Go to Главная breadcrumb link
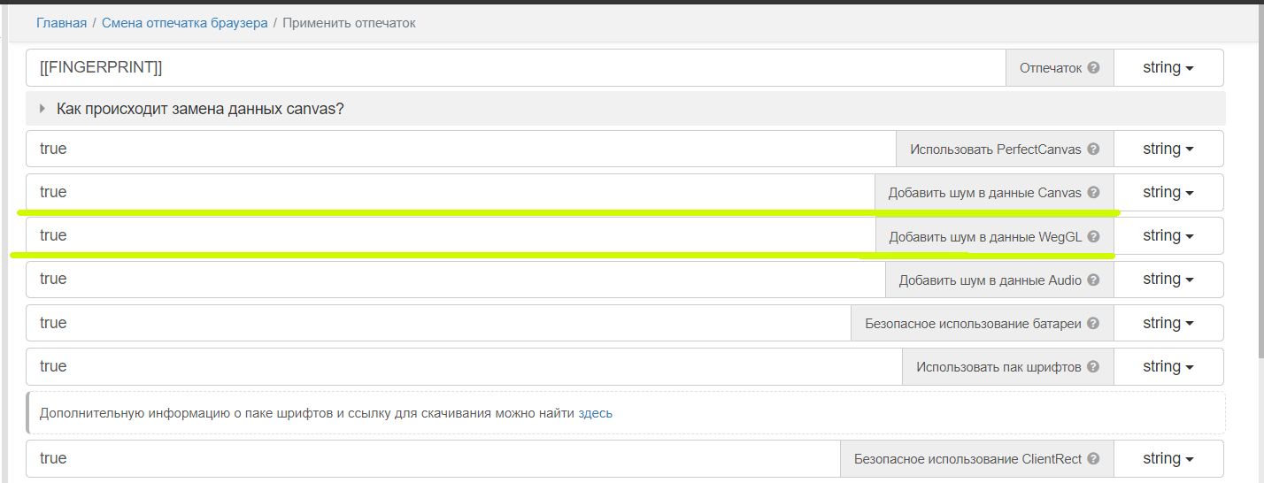The image size is (1264, 483). pos(61,23)
